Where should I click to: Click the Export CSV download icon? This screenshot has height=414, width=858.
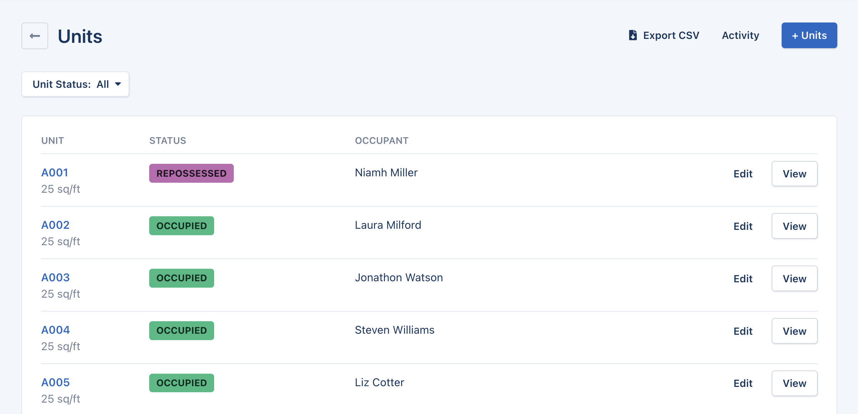tap(633, 35)
